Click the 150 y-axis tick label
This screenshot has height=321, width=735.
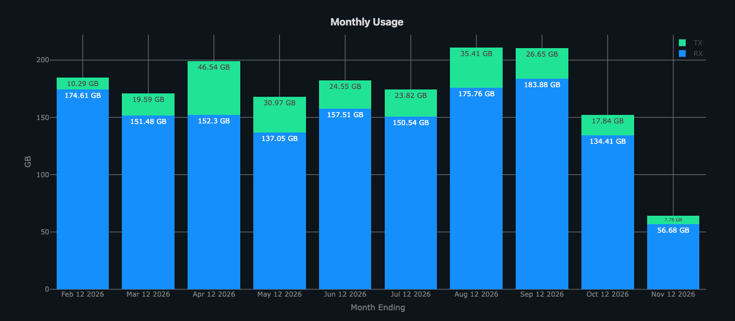(44, 118)
